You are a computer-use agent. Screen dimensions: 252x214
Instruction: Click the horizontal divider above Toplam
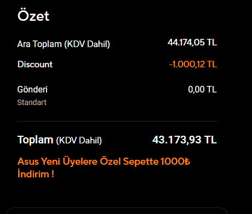(x=117, y=121)
